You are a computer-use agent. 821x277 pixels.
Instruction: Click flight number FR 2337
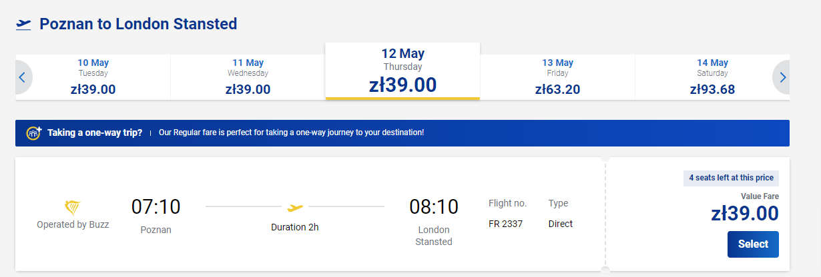[505, 224]
